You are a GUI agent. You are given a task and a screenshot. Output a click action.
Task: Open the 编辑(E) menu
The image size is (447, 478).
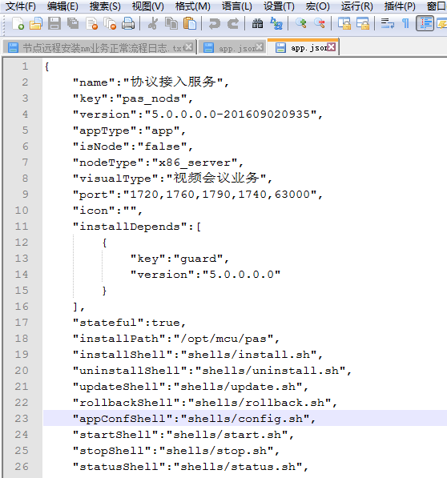coord(62,6)
